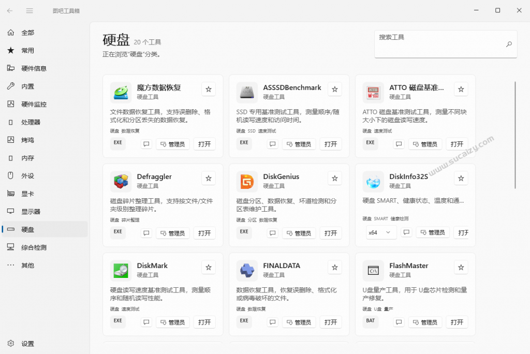Screen dimensions: 530x354
Task: Click the EXE type tag on DiskGenius
Action: pyautogui.click(x=244, y=232)
